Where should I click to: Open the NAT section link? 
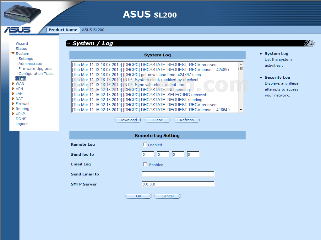tap(19, 99)
